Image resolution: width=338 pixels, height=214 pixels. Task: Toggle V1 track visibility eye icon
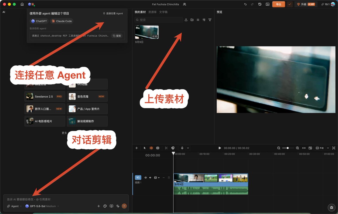[x=145, y=178]
